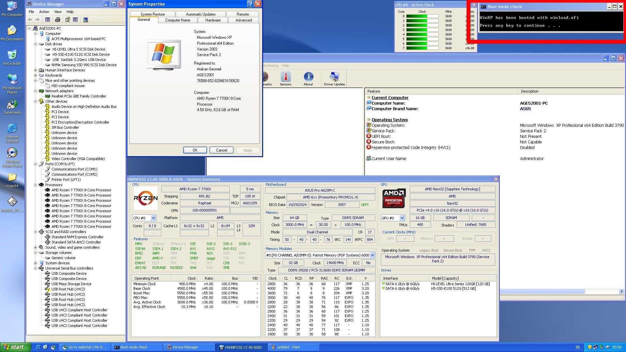Switch to Boot mode check taskbar button
This screenshot has height=352, width=626.
click(x=137, y=347)
